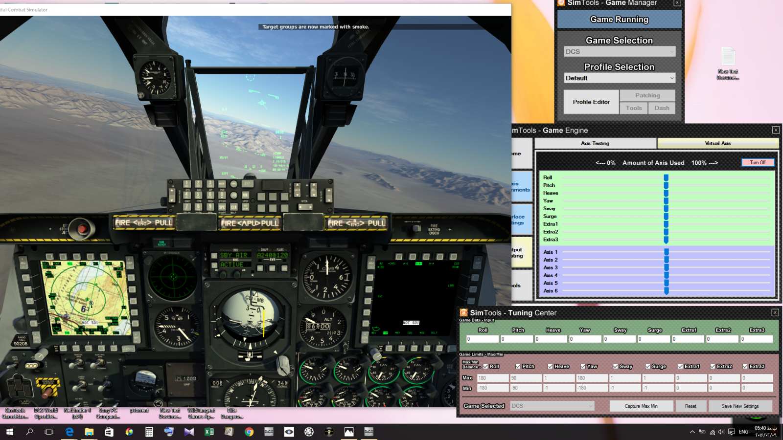Expand the Profile Selection Default dropdown
This screenshot has width=783, height=440.
click(619, 78)
